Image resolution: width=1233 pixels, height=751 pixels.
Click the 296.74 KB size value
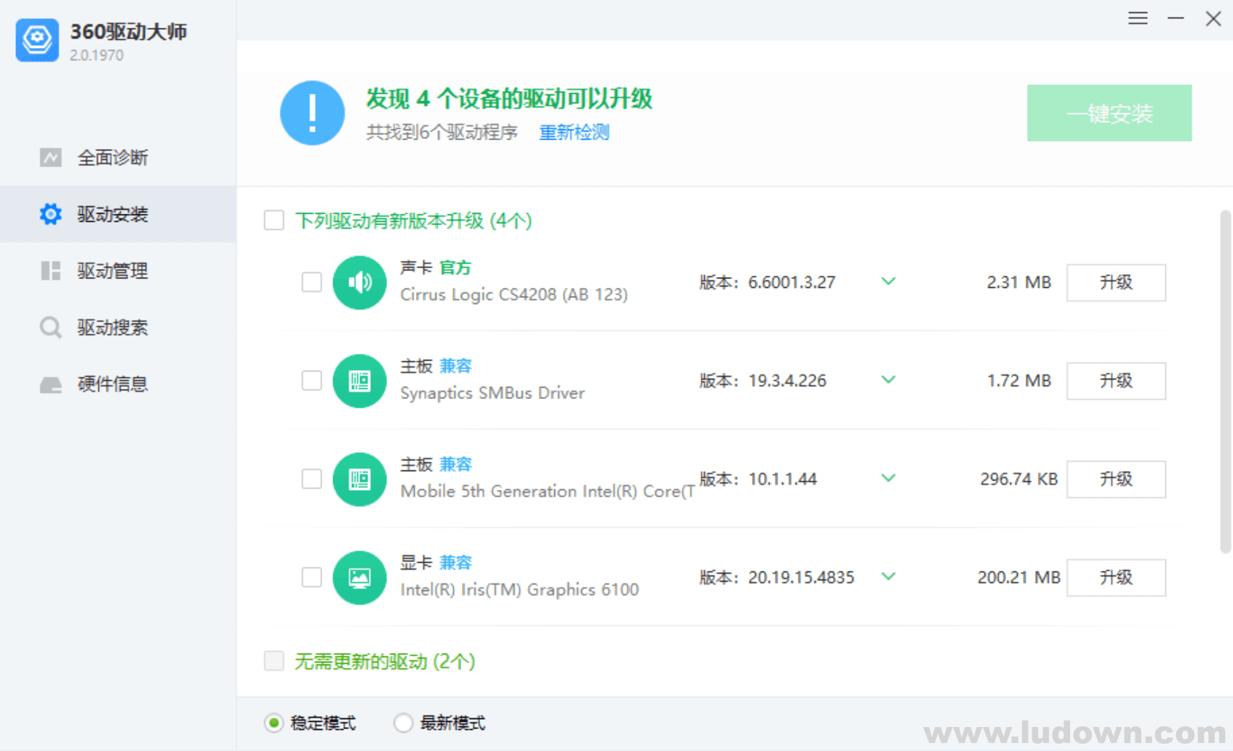[x=1018, y=479]
